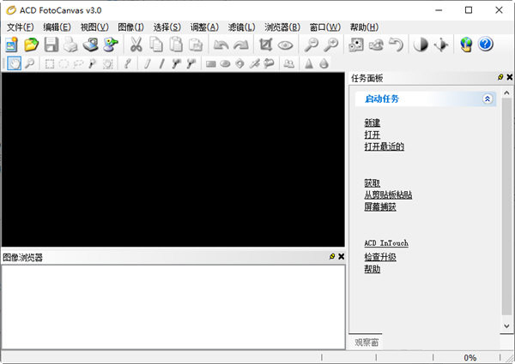The image size is (515, 364).
Task: Open the 图像(I) menu
Action: 131,27
